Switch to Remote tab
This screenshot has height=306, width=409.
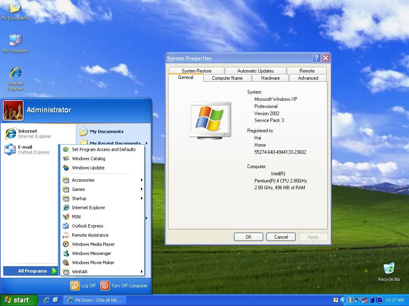pyautogui.click(x=307, y=71)
